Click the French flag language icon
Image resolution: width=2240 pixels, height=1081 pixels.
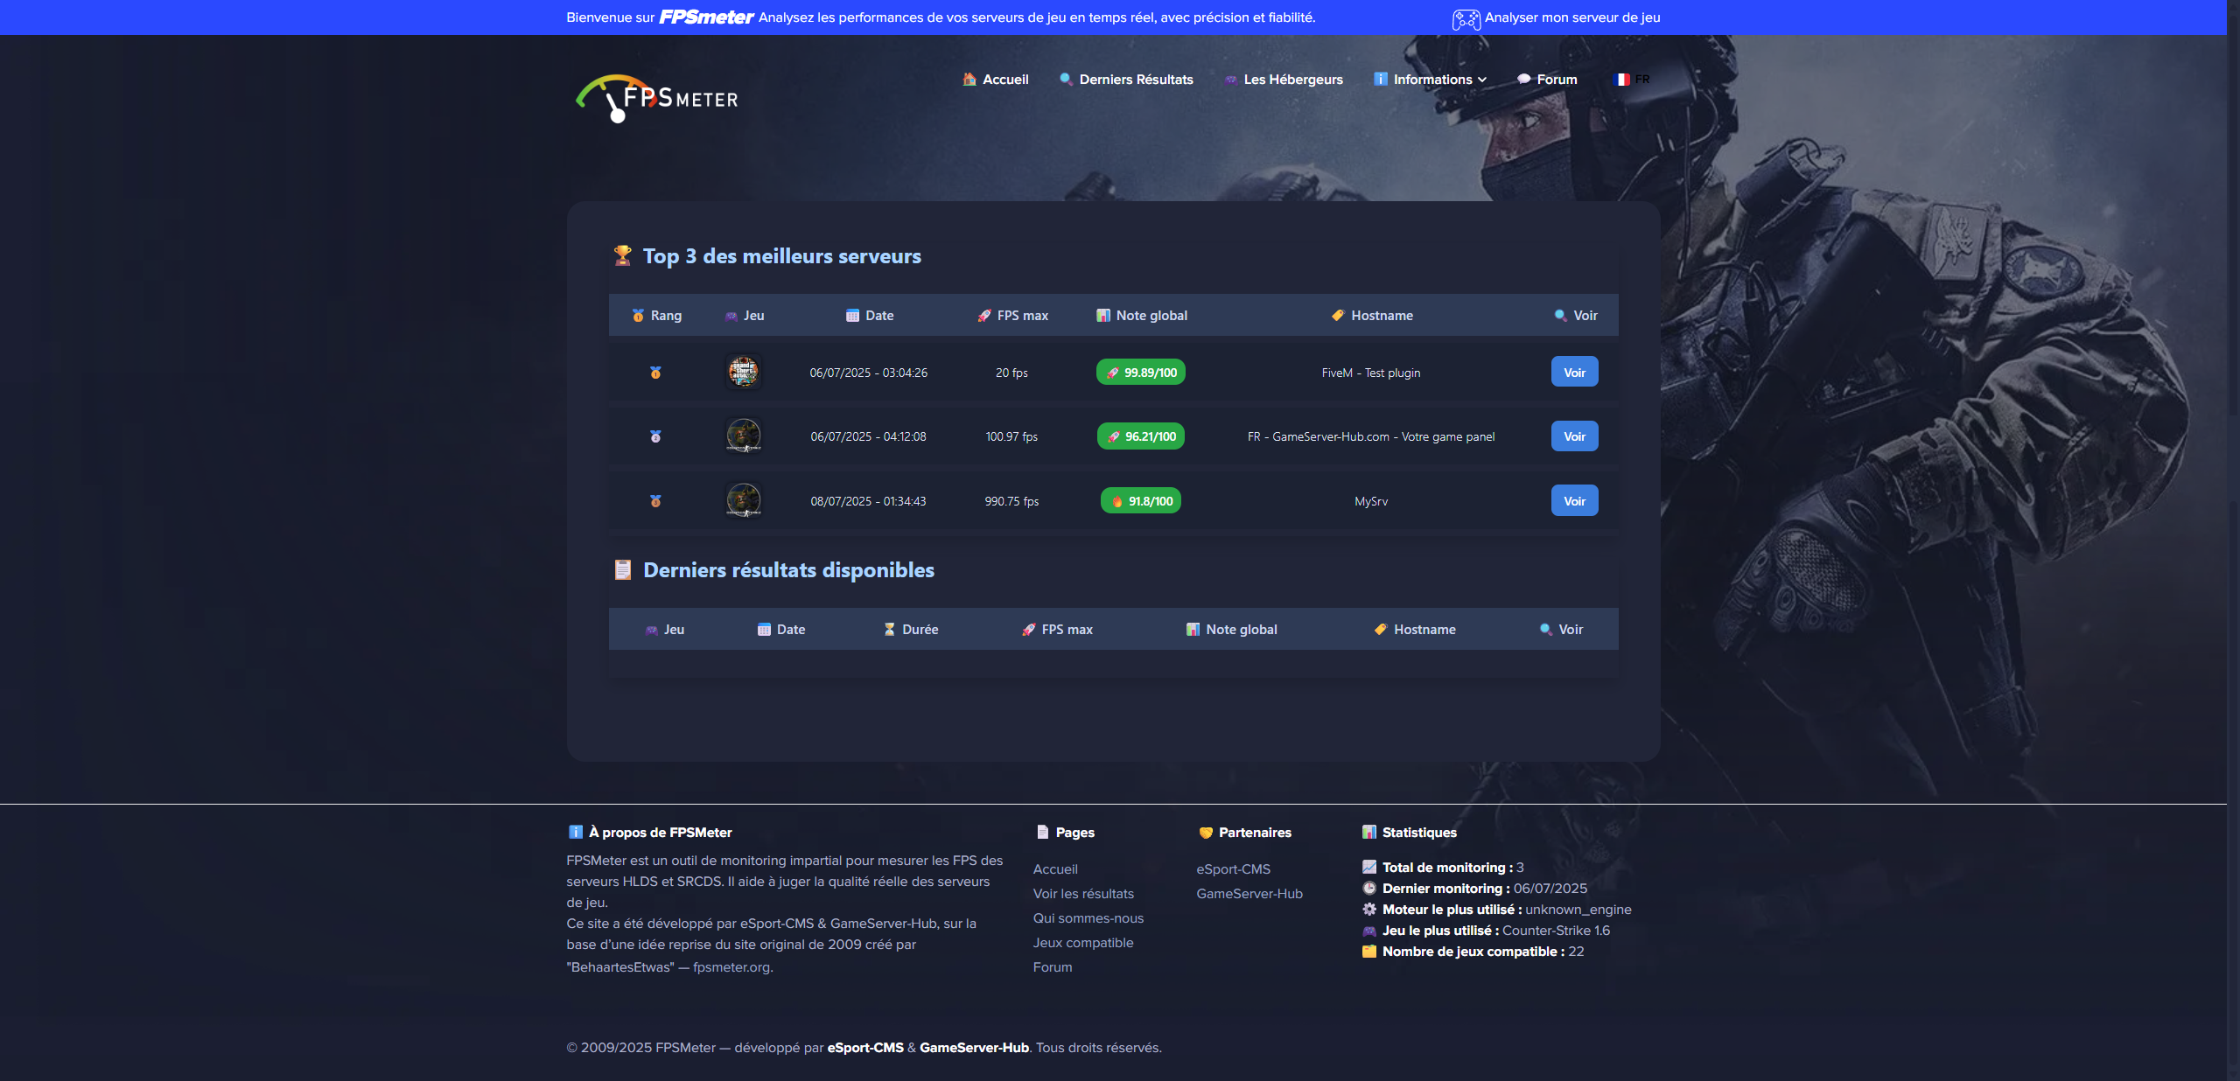(x=1621, y=80)
